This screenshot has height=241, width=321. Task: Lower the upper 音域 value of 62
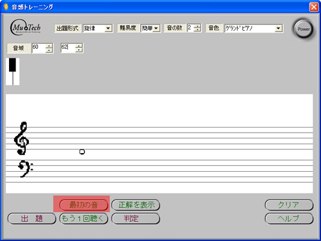pos(79,50)
